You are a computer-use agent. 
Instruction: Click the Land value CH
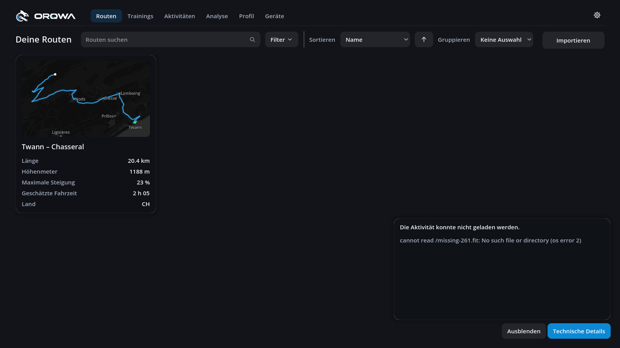point(146,204)
